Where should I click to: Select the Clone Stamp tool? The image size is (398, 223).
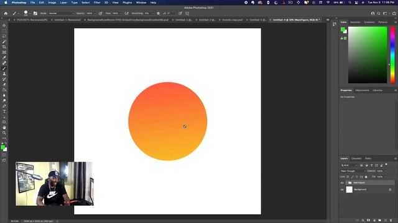[x=4, y=74]
